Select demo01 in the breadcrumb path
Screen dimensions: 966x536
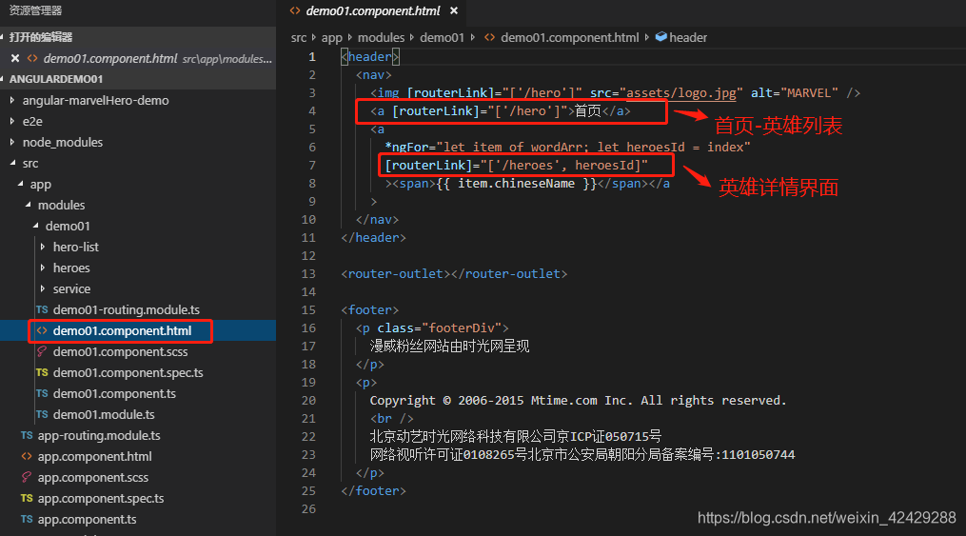(x=442, y=37)
